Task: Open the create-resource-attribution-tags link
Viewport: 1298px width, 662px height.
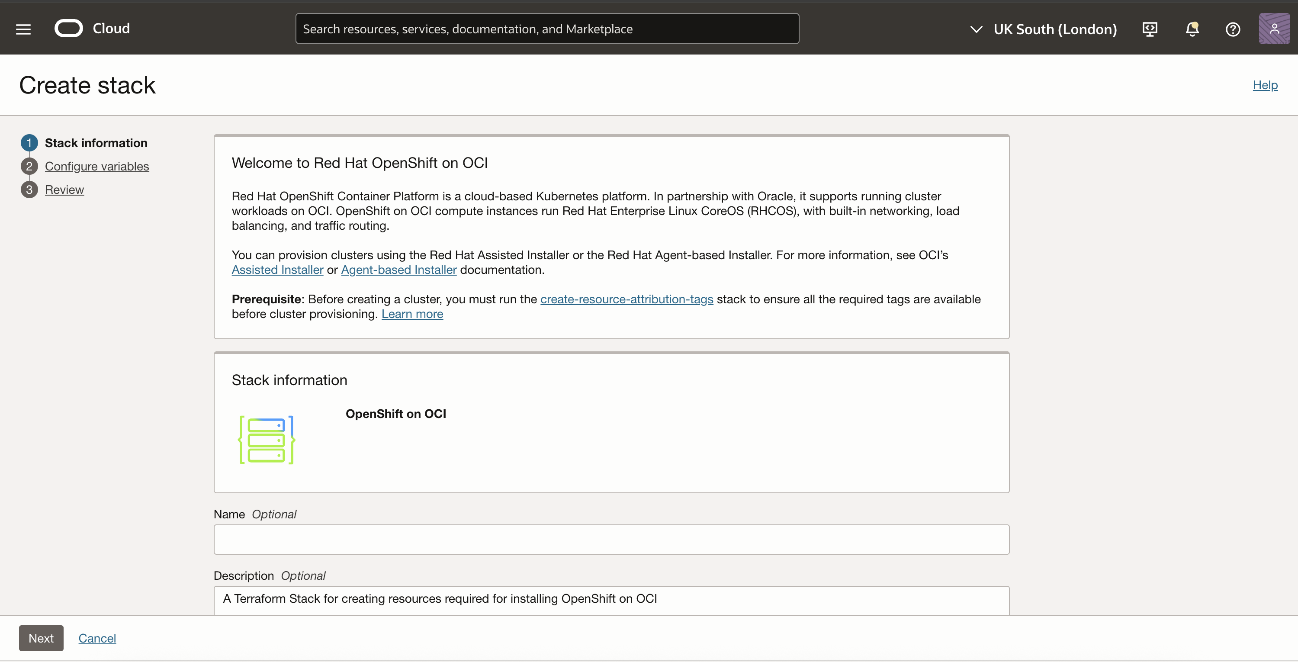Action: click(x=627, y=299)
